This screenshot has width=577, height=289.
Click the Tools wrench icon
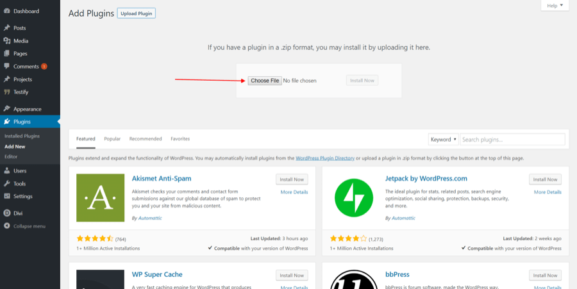[x=6, y=184]
